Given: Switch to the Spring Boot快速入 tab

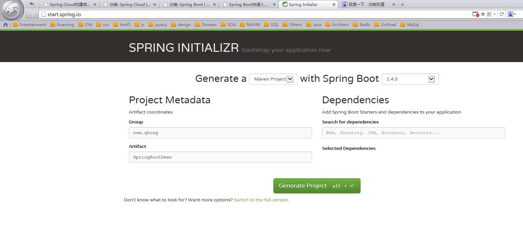Looking at the screenshot, I should point(249,5).
